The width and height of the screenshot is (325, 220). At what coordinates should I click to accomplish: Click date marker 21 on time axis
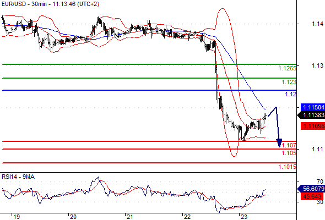coord(129,217)
